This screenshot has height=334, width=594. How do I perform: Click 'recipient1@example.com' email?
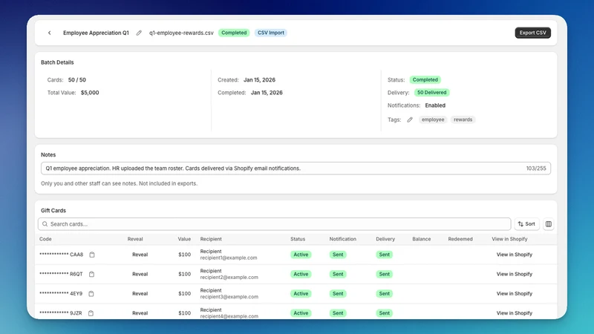tap(229, 258)
